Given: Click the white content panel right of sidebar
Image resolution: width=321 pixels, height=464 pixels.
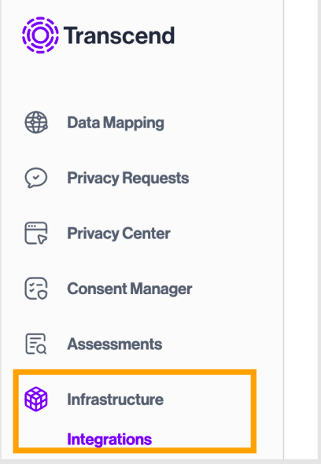Looking at the screenshot, I should [x=301, y=232].
